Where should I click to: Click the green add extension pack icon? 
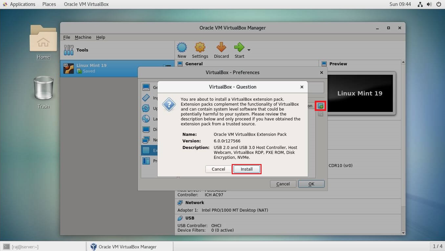point(320,106)
